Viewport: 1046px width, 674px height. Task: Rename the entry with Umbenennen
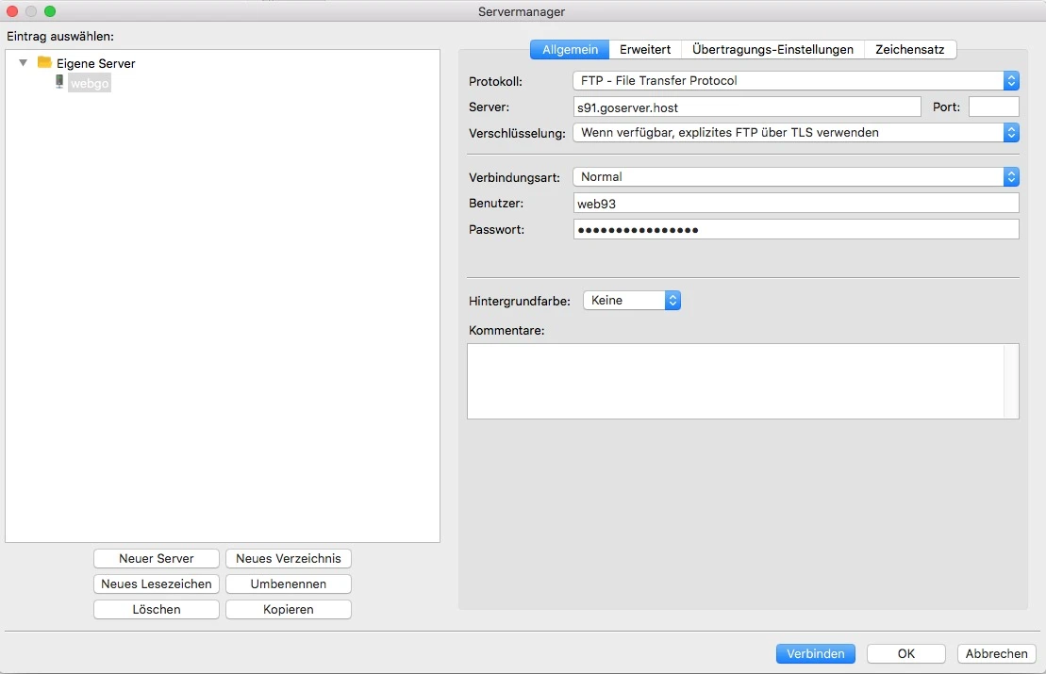(288, 584)
